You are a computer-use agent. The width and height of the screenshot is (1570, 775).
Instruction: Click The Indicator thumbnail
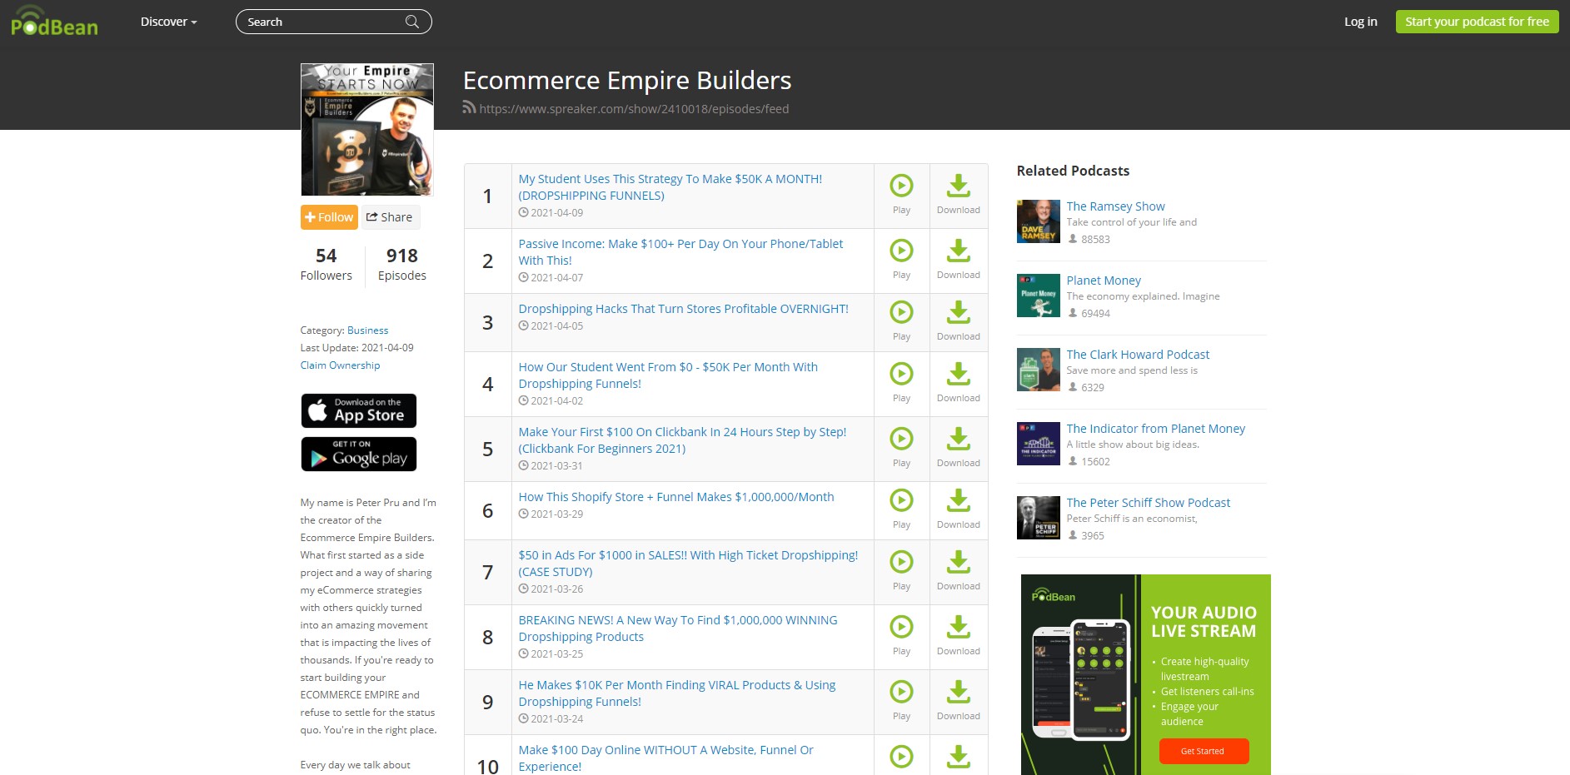[x=1038, y=444]
